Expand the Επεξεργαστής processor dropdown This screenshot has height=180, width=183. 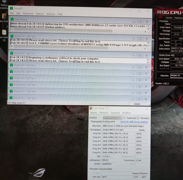[x=112, y=118]
